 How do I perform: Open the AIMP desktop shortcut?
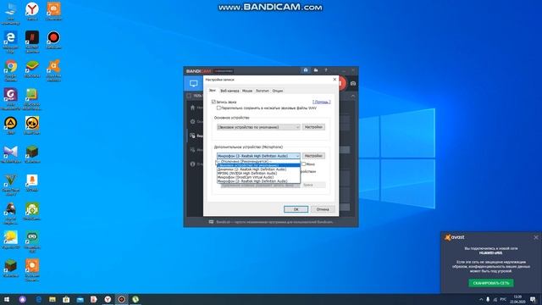(x=11, y=125)
